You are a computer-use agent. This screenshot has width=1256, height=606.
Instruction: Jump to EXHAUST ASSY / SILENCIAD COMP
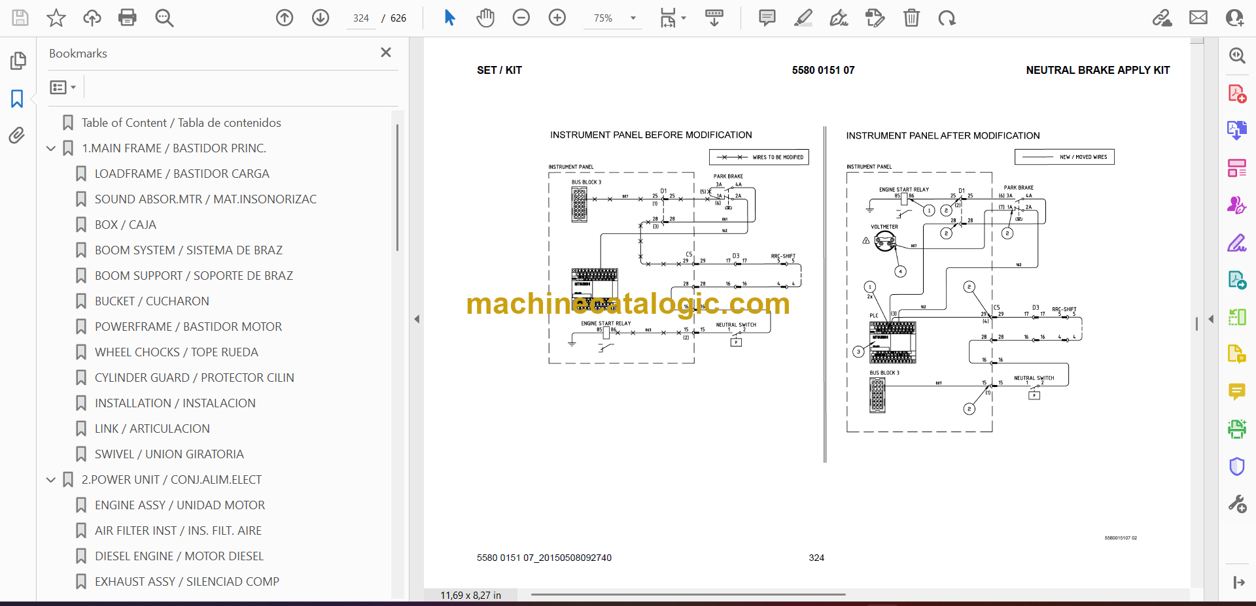[187, 582]
